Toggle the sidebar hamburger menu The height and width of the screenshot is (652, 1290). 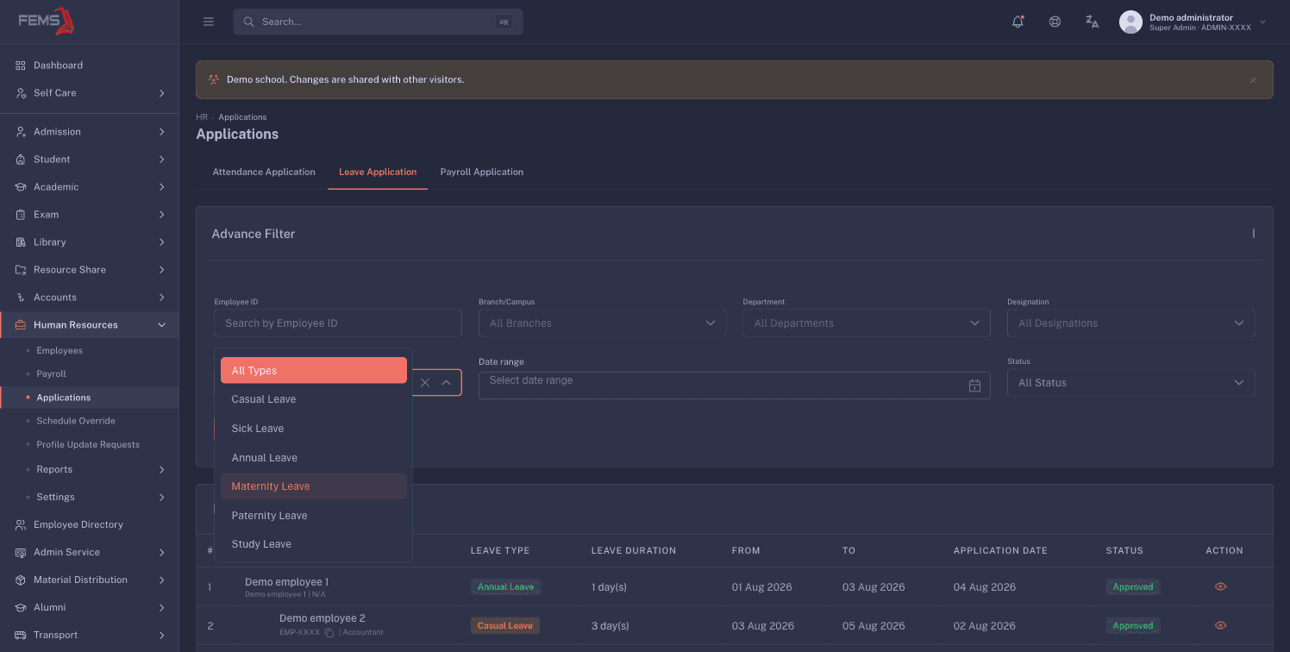coord(209,22)
